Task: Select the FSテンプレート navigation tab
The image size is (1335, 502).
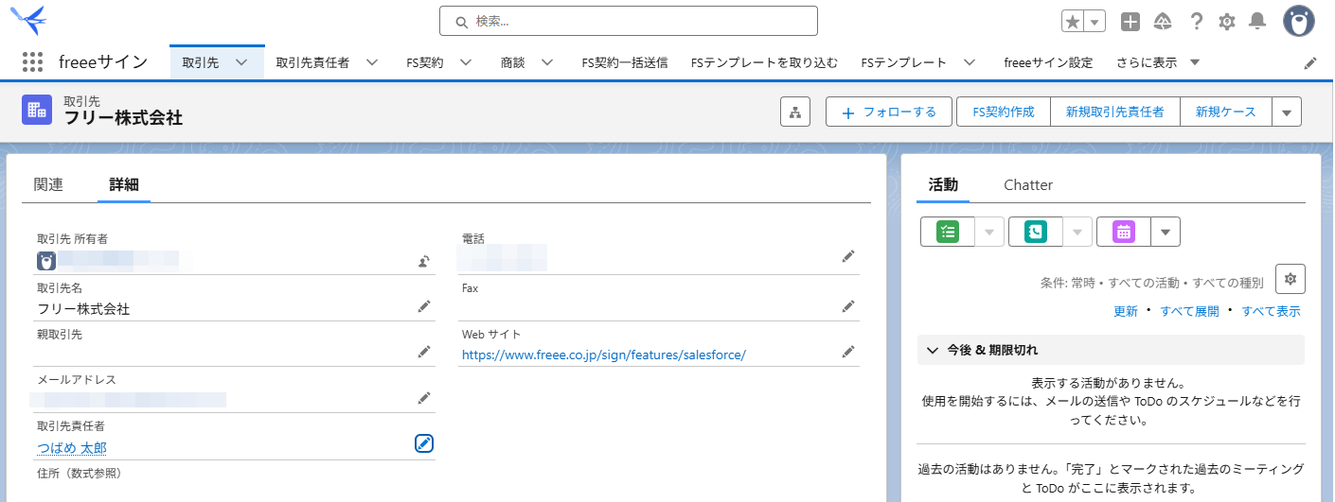Action: 904,62
